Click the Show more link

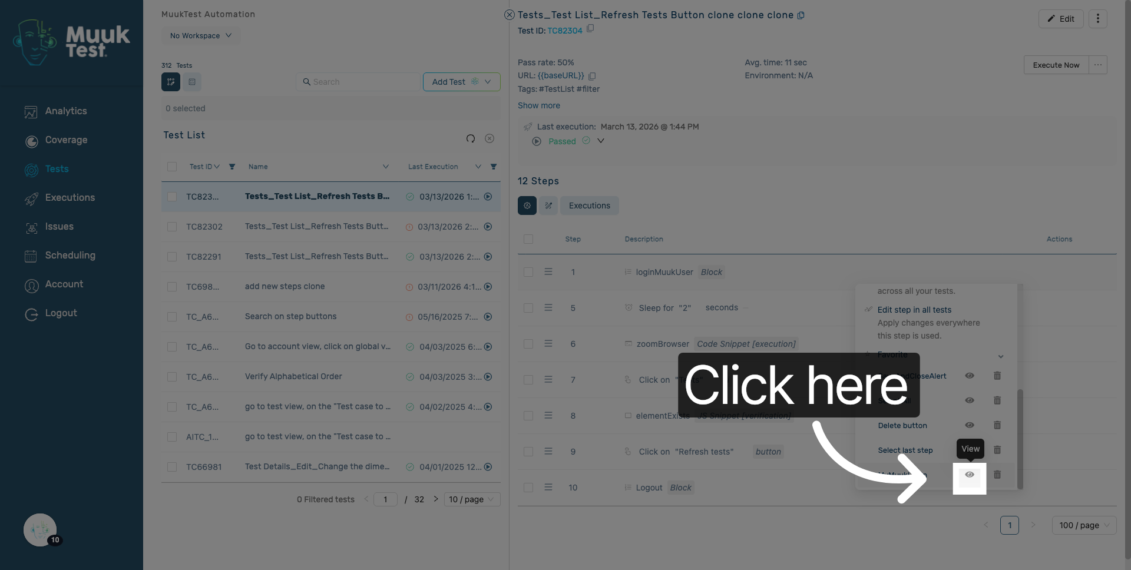[539, 105]
